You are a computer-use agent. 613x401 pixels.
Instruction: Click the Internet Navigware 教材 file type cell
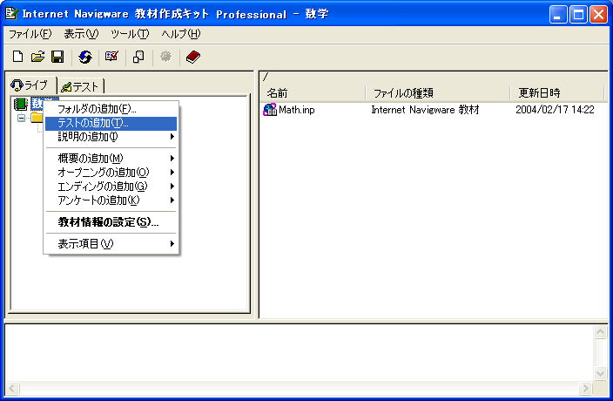(425, 110)
